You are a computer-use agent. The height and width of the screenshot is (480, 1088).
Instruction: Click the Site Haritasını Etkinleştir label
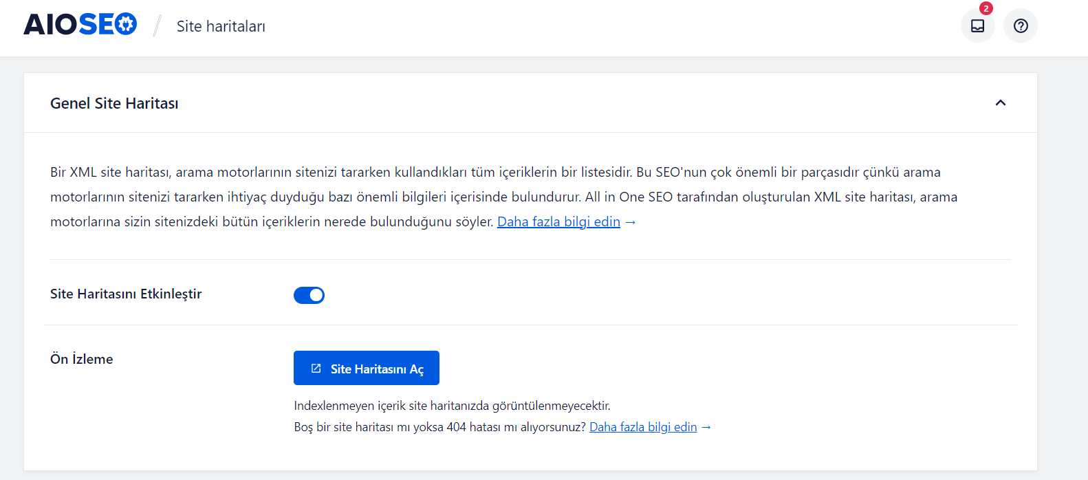[x=126, y=294]
